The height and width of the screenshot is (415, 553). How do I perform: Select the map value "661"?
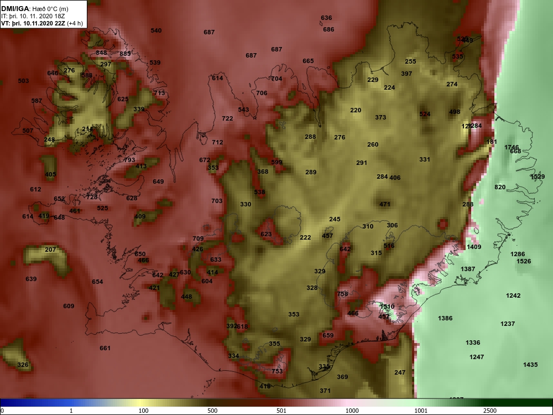(105, 348)
